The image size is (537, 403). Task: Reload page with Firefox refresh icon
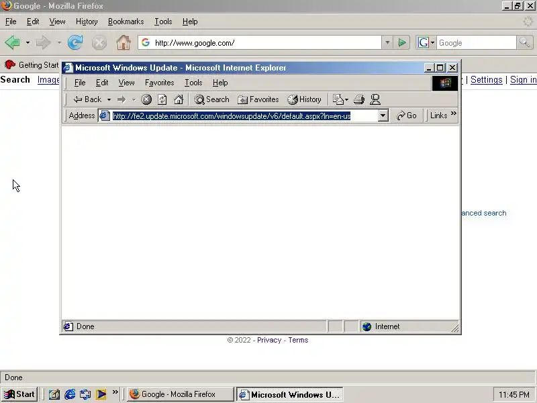pyautogui.click(x=75, y=43)
